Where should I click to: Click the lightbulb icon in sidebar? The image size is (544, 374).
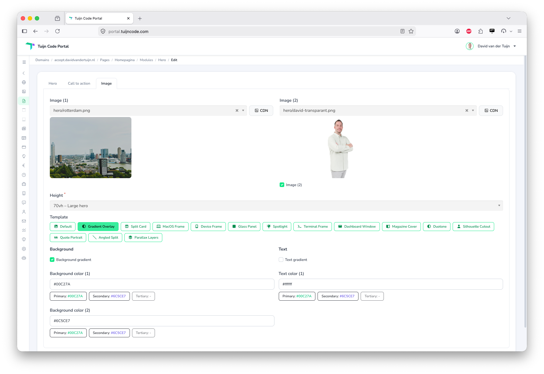point(24,156)
